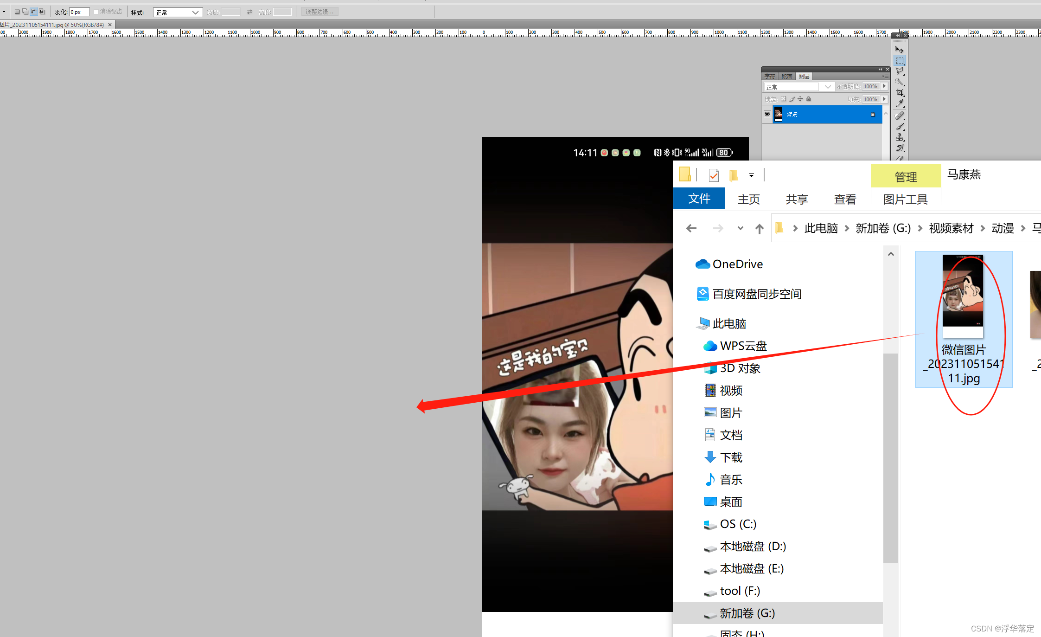Collapse the Layers panel with double-arrow icon
This screenshot has height=637, width=1041.
tap(881, 69)
